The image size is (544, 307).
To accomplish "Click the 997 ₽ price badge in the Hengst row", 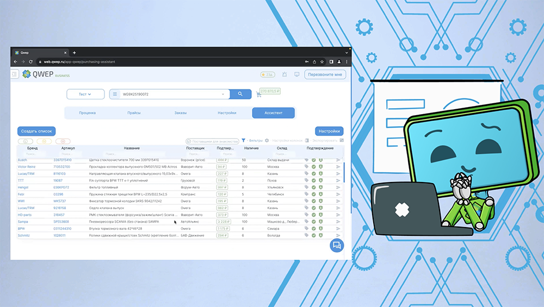I will coord(222,187).
